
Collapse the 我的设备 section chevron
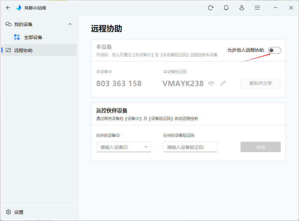70,24
